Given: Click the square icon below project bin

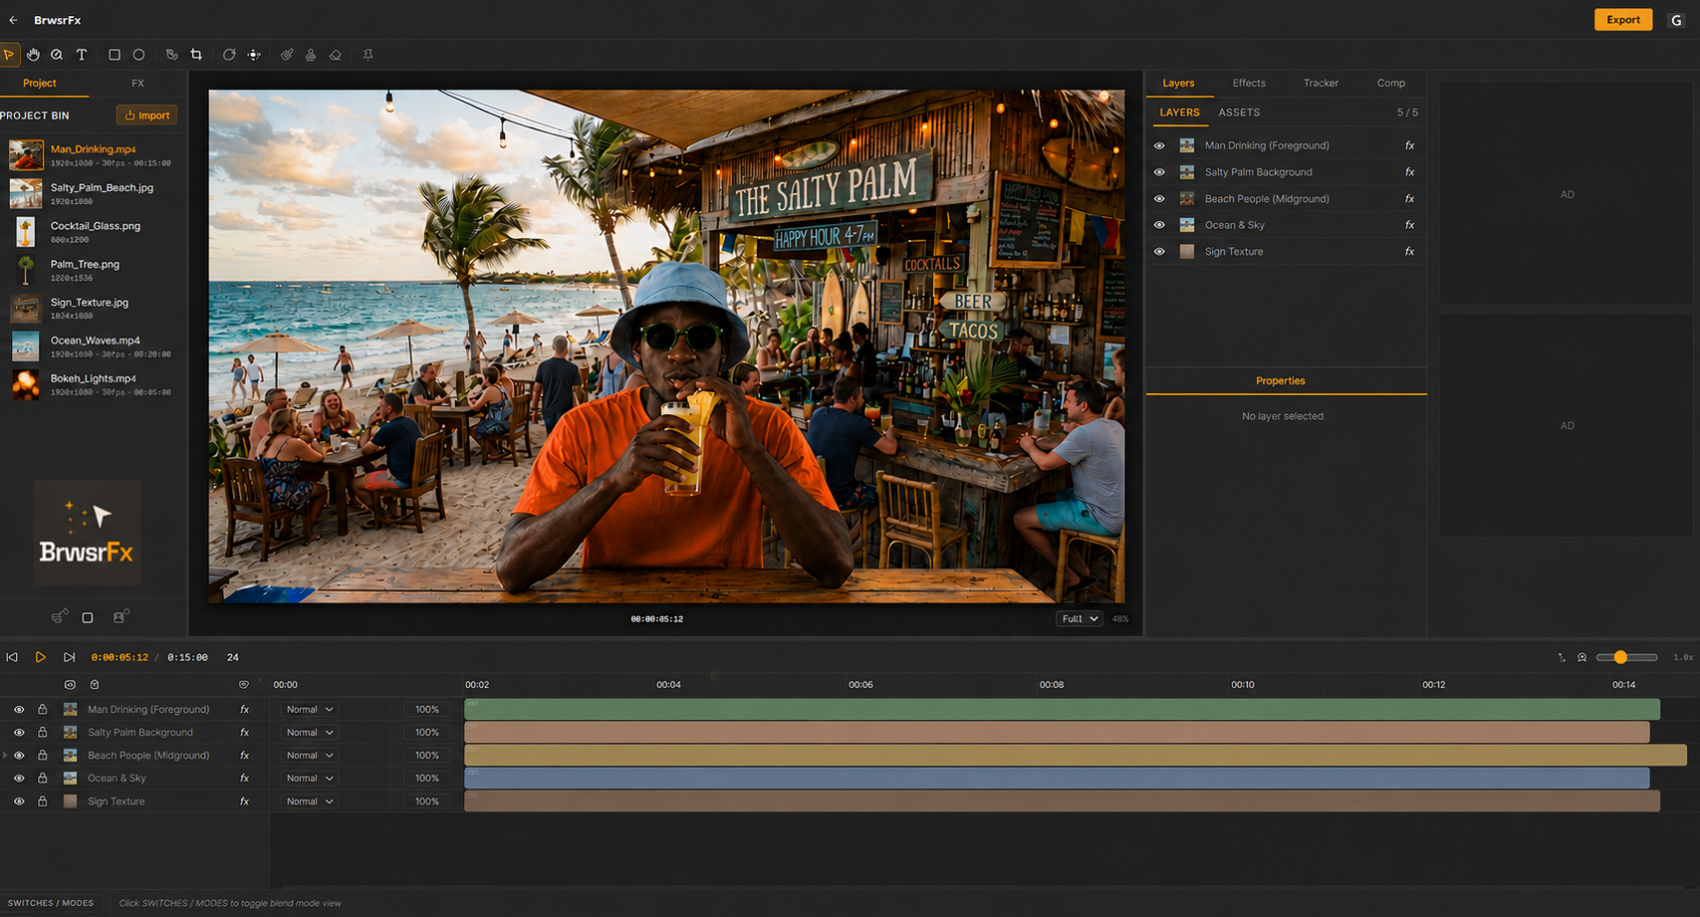Looking at the screenshot, I should (x=88, y=618).
